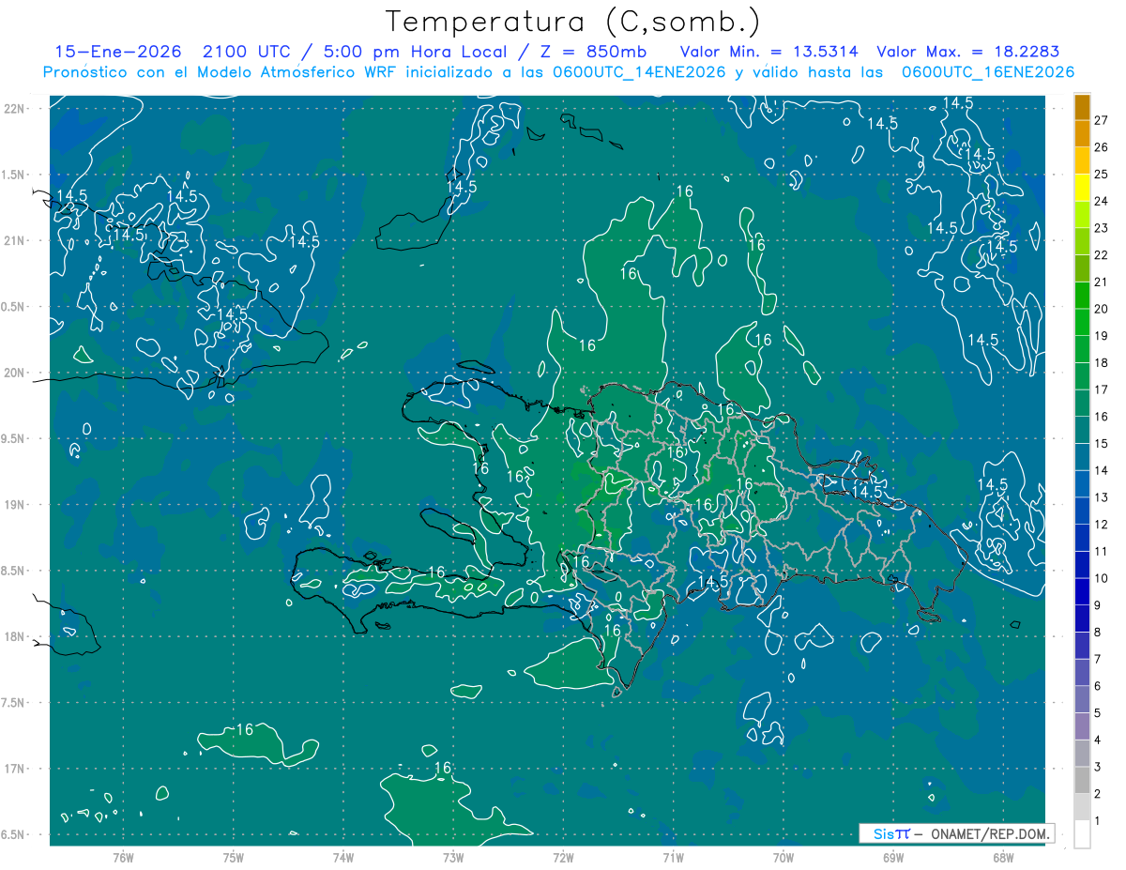This screenshot has width=1126, height=870.
Task: Click the dark orange top segment of the color scale
Action: pos(1082,107)
